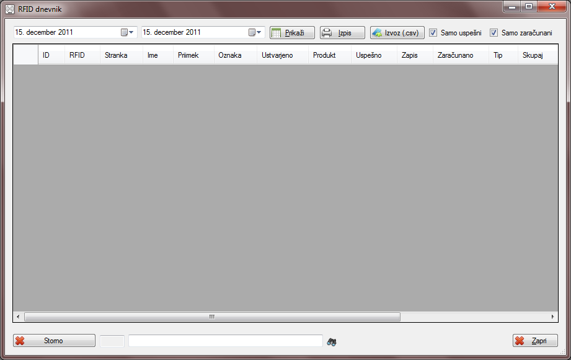Open the start date calendar dropdown
This screenshot has width=571, height=360.
pyautogui.click(x=127, y=32)
